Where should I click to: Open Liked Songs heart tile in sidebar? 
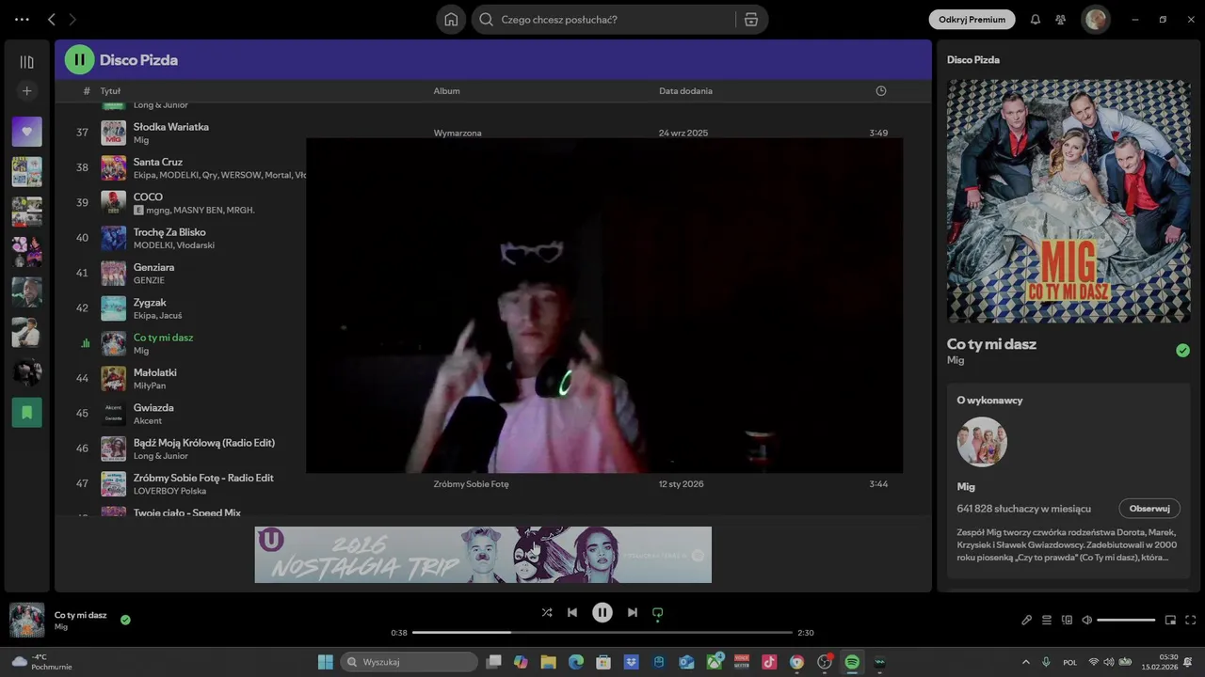(26, 132)
